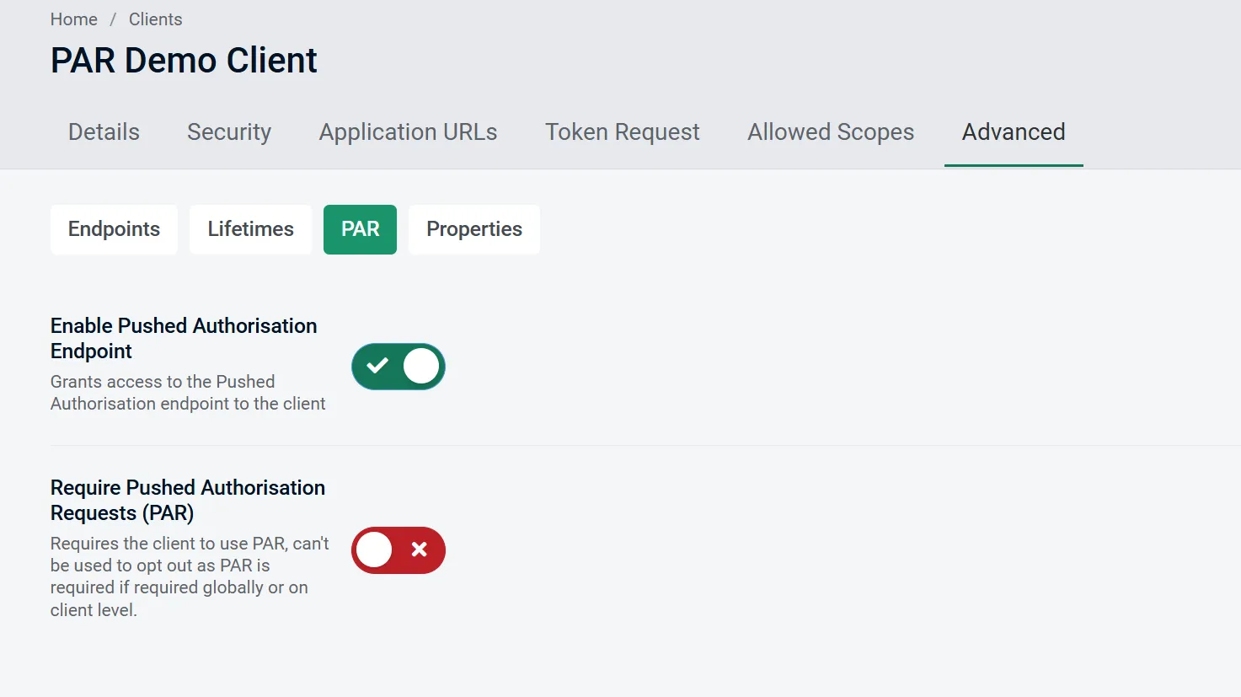Switch to the Details tab
Image resolution: width=1241 pixels, height=697 pixels.
point(103,132)
